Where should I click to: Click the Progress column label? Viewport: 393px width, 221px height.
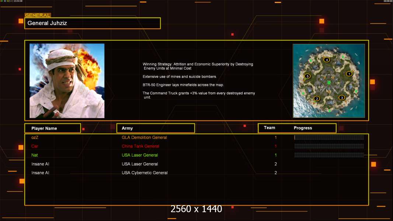pos(303,128)
